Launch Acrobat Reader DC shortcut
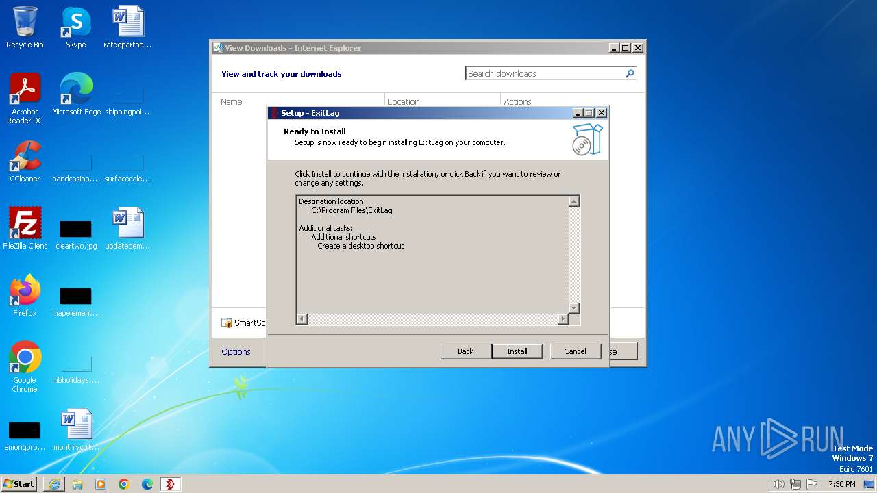 [25, 99]
